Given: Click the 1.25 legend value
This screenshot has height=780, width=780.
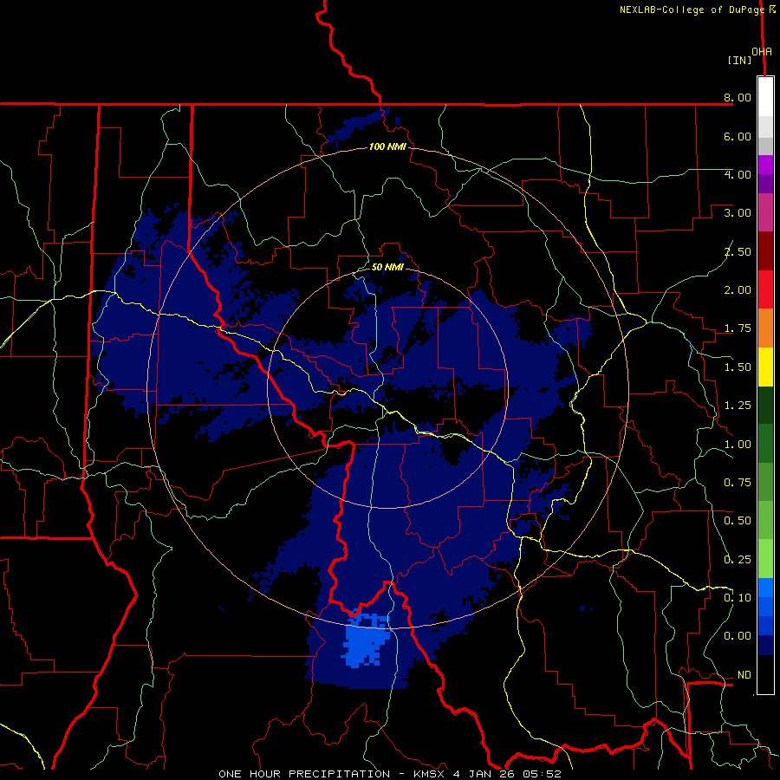Looking at the screenshot, I should point(738,406).
